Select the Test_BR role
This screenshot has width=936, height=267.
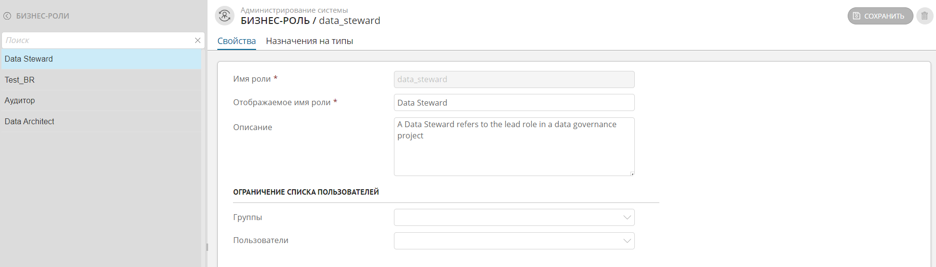click(x=20, y=80)
